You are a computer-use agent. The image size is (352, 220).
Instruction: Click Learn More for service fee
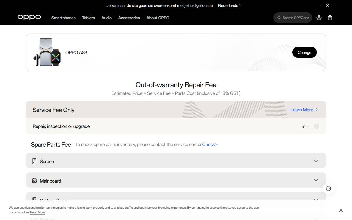(304, 110)
